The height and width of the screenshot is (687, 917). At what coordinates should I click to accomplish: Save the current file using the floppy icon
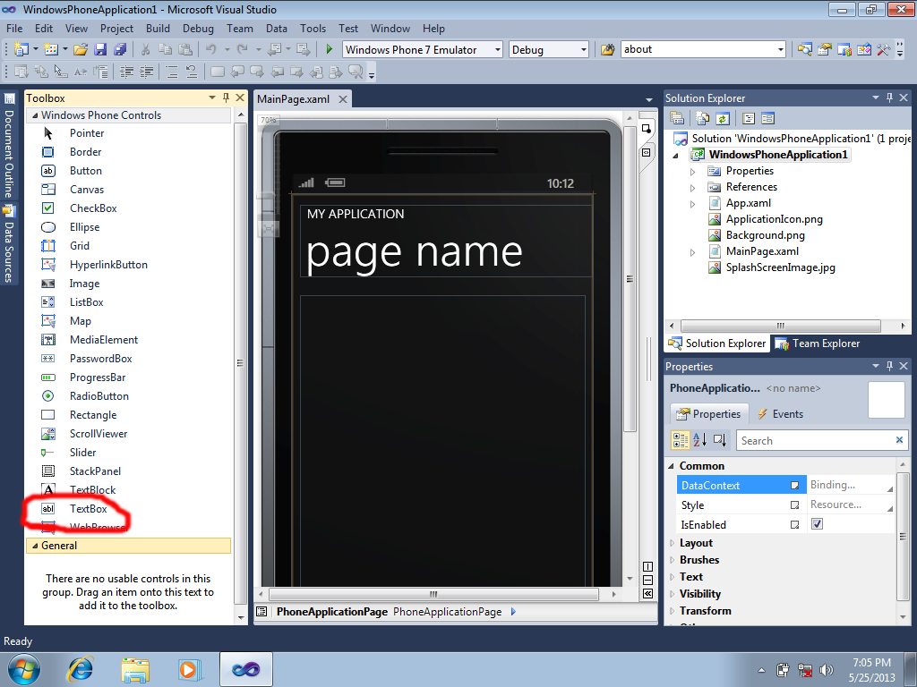pos(100,50)
